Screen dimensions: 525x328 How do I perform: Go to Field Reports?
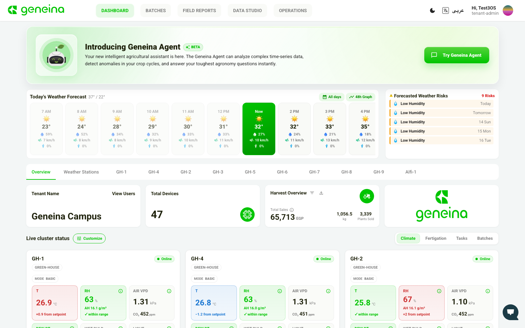pyautogui.click(x=199, y=10)
